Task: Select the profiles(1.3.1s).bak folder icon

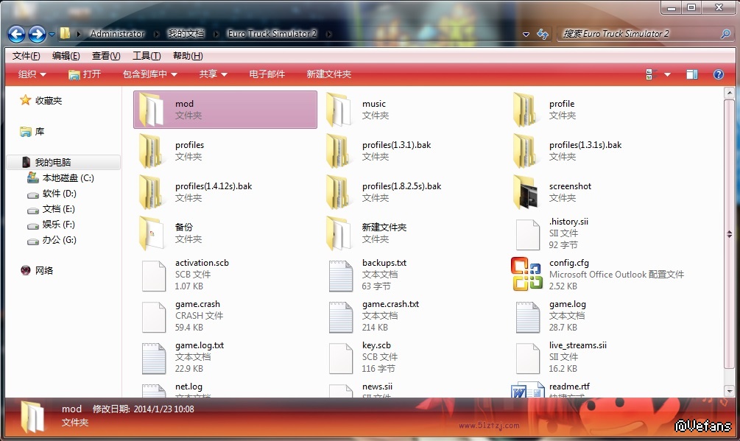Action: coord(526,151)
